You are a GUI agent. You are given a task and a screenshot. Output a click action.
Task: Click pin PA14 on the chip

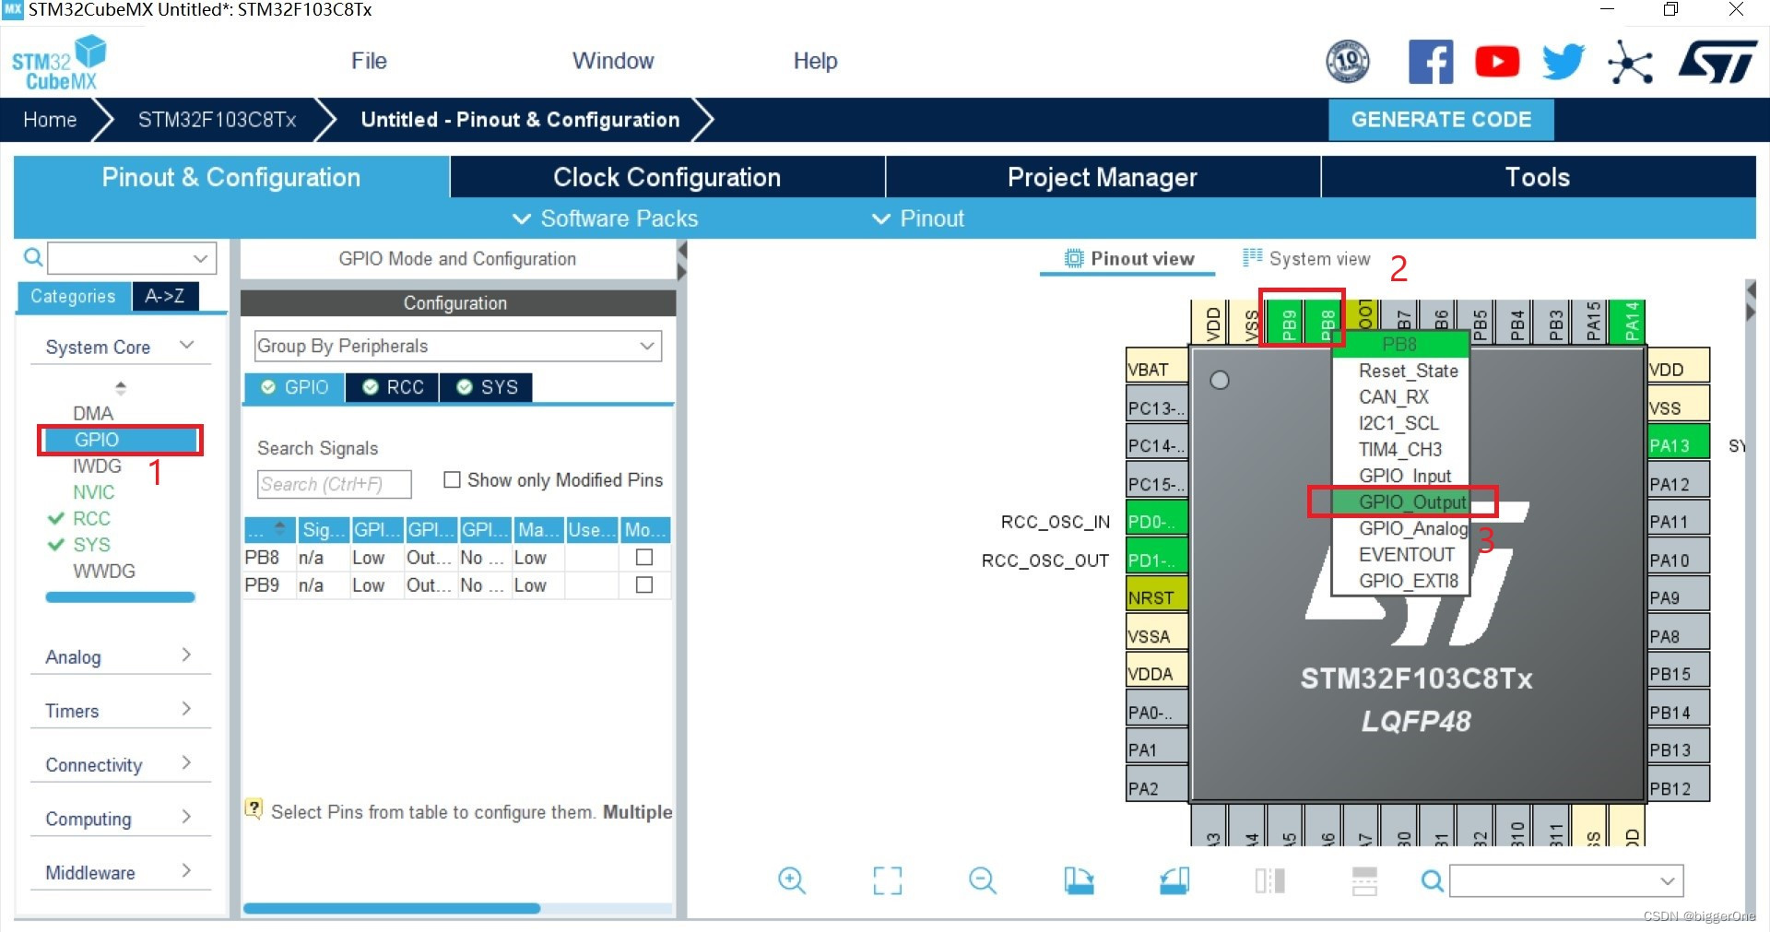1629,323
